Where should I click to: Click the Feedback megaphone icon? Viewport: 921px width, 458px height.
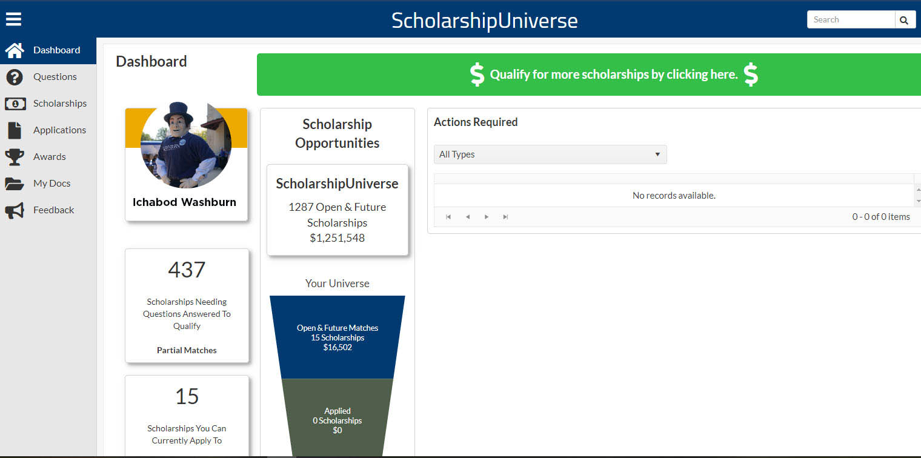point(15,210)
